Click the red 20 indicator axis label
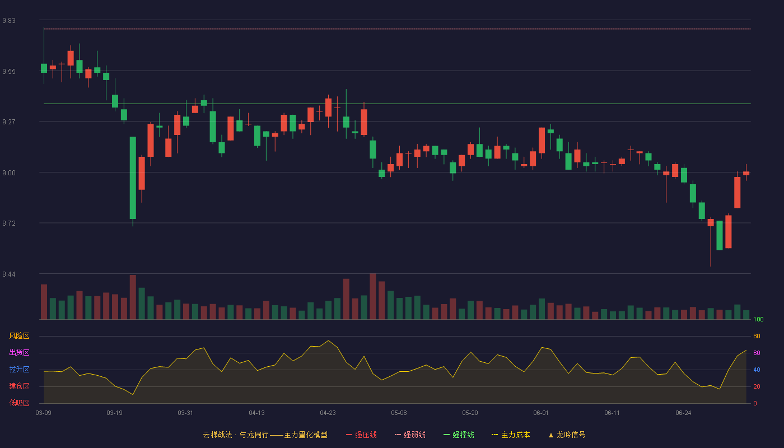 point(757,387)
